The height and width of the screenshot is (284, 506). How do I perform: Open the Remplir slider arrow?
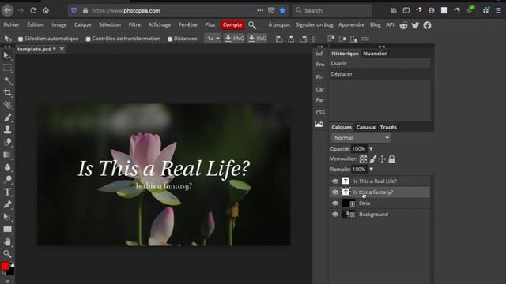372,170
